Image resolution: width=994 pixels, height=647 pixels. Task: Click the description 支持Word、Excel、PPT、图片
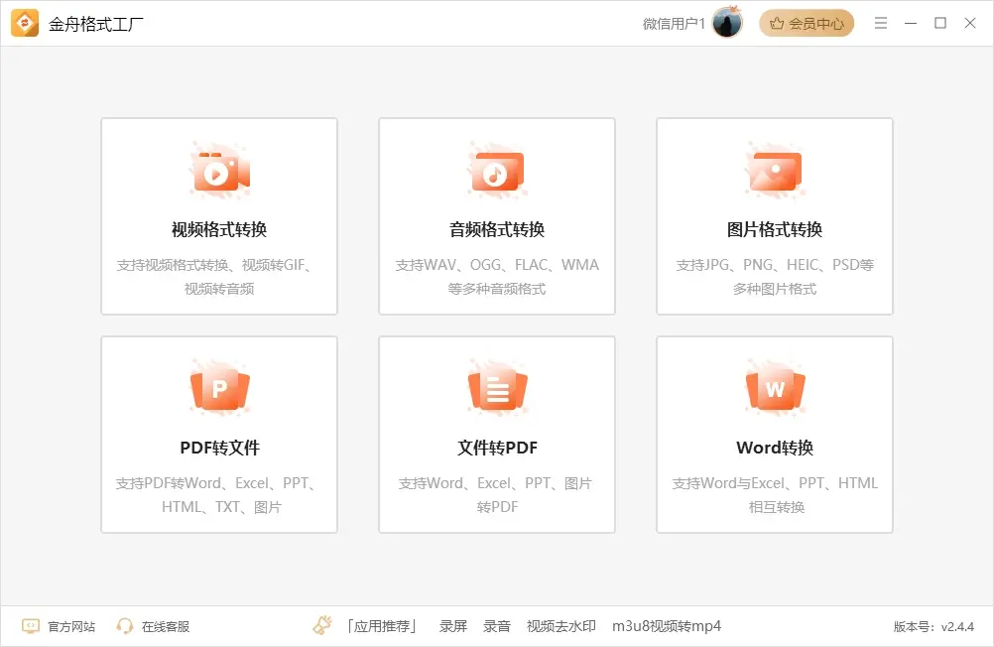click(495, 483)
